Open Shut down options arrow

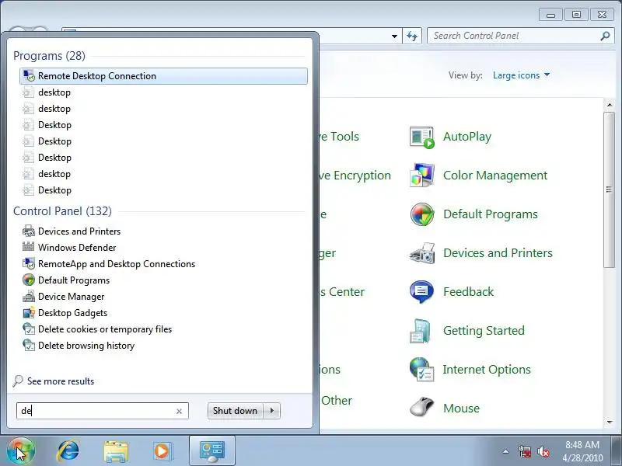click(271, 411)
